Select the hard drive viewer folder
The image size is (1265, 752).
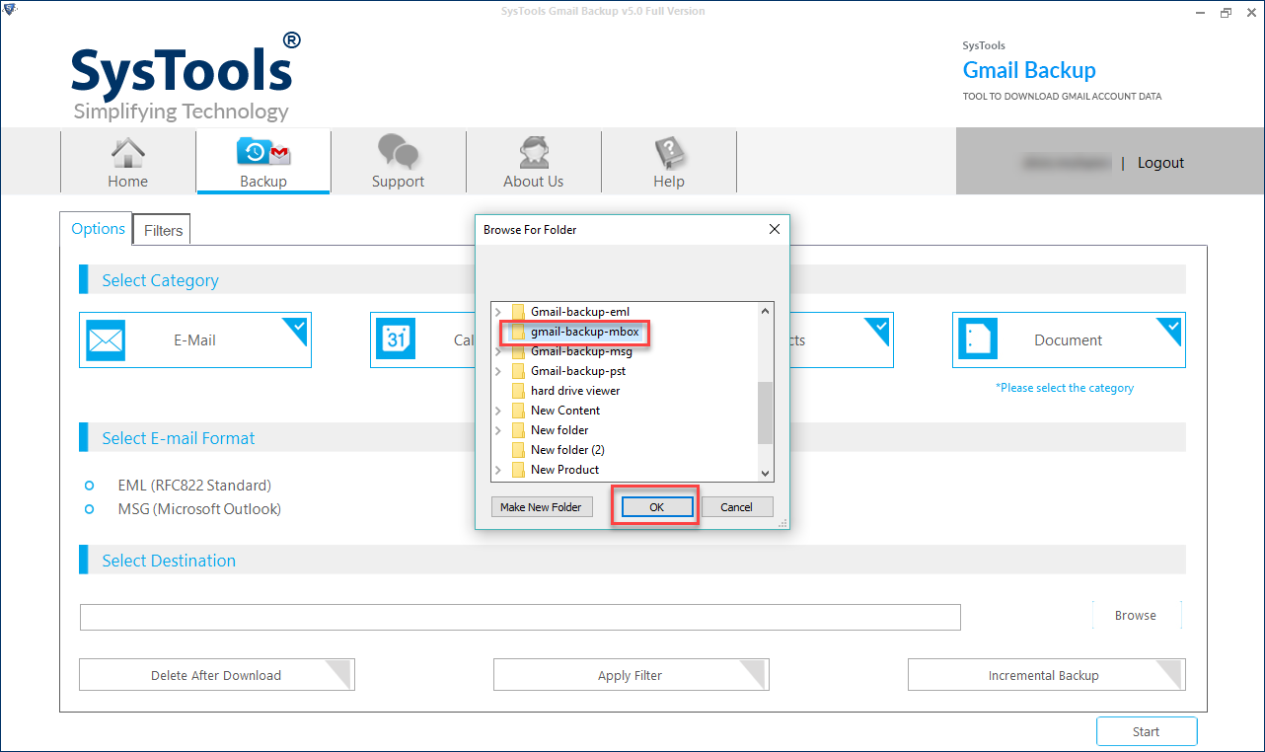pyautogui.click(x=575, y=391)
